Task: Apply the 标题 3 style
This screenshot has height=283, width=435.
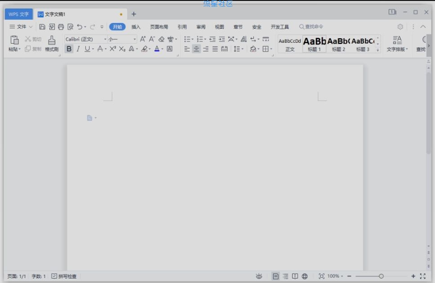Action: [363, 44]
